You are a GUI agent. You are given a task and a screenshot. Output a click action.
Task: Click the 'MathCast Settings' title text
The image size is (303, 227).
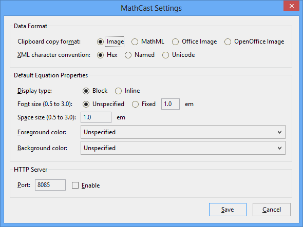pos(151,8)
